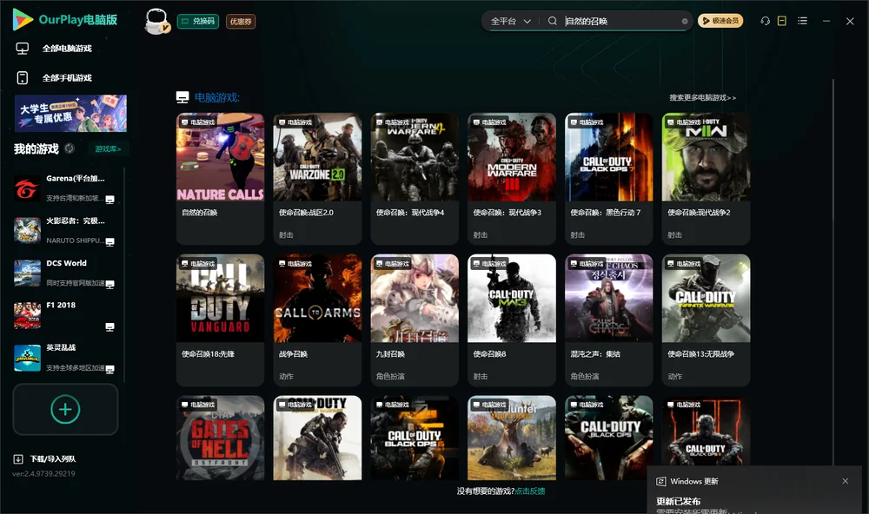The image size is (869, 514).
Task: Select the 九封召唤 game card
Action: point(415,320)
